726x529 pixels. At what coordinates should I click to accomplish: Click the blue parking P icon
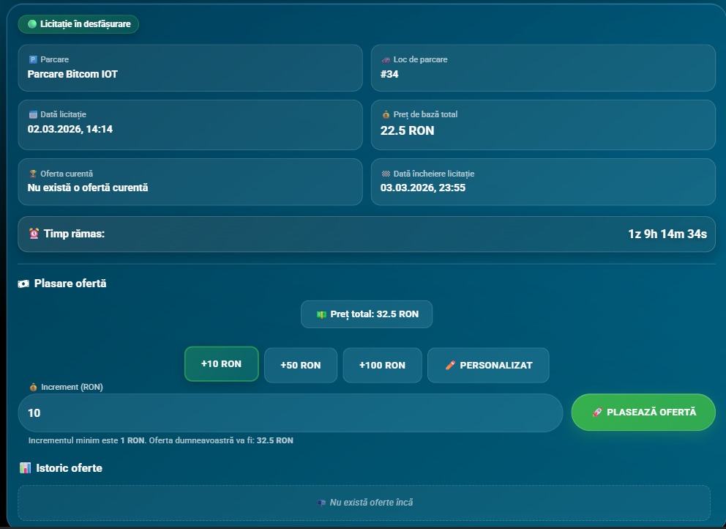tap(32, 59)
